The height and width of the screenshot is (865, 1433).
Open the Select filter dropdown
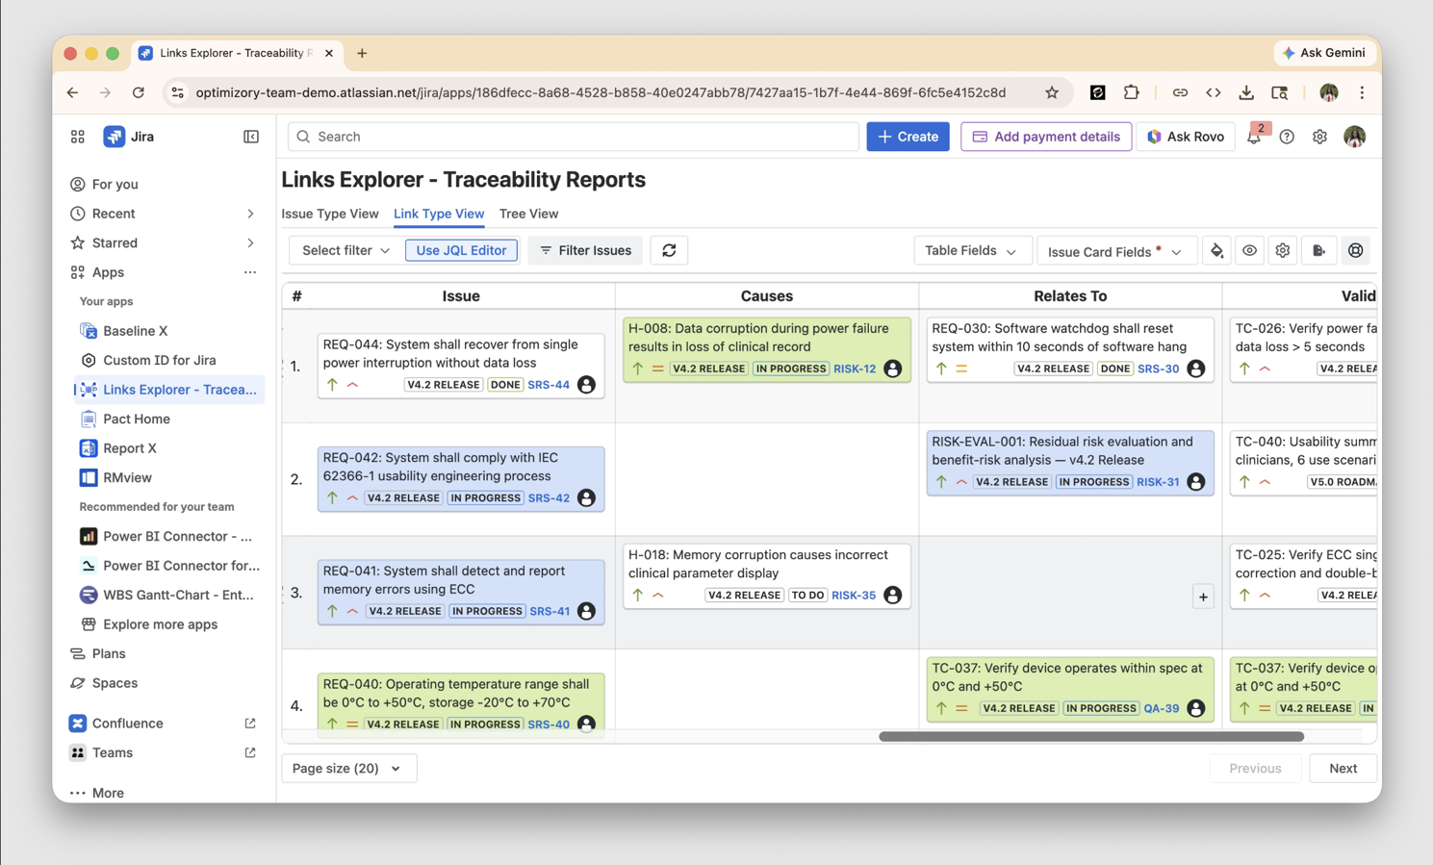[x=345, y=250]
